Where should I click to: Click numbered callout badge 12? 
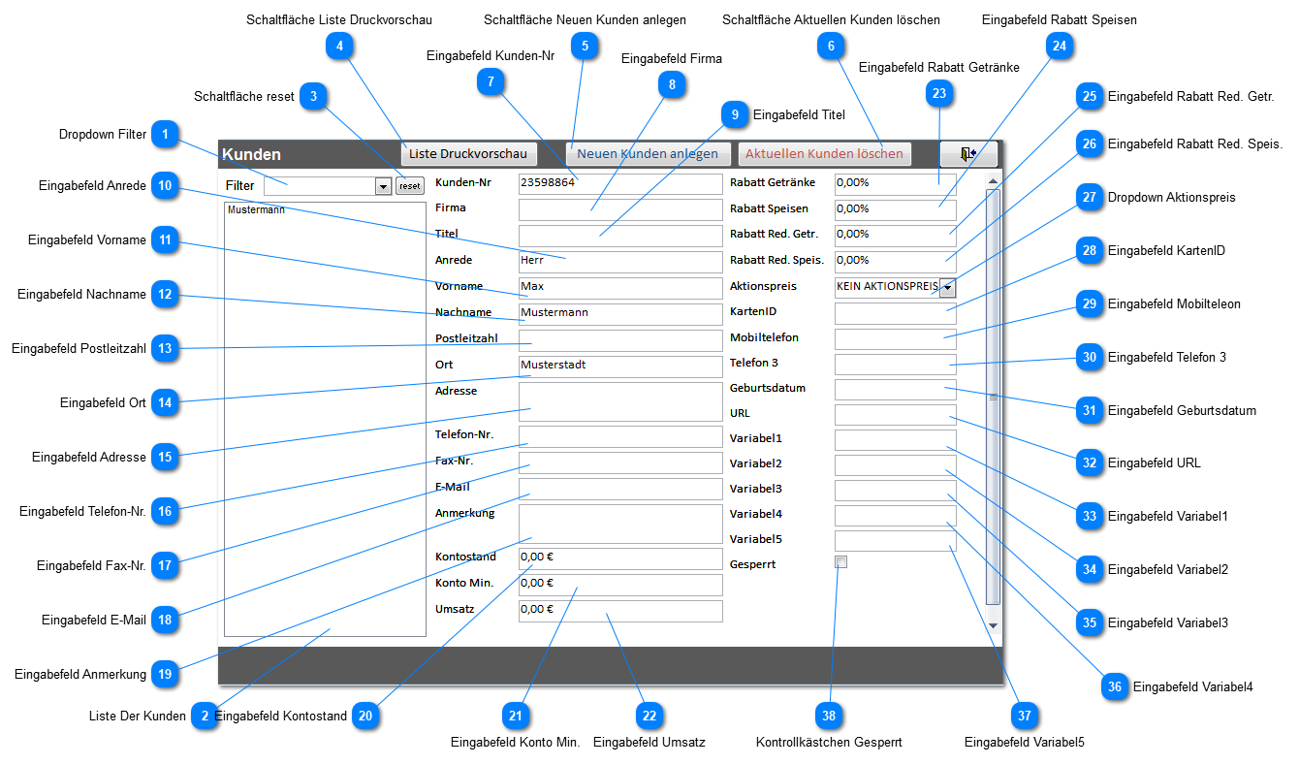click(166, 295)
